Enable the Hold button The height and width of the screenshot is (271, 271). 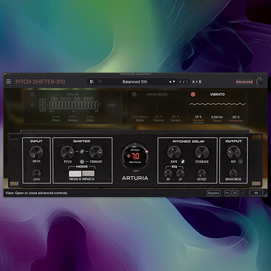pos(111,105)
